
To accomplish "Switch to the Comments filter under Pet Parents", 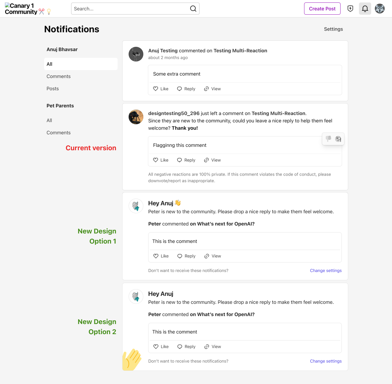I will point(58,132).
